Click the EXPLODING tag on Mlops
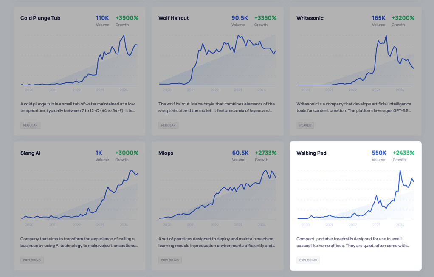The image size is (434, 277). pyautogui.click(x=170, y=260)
